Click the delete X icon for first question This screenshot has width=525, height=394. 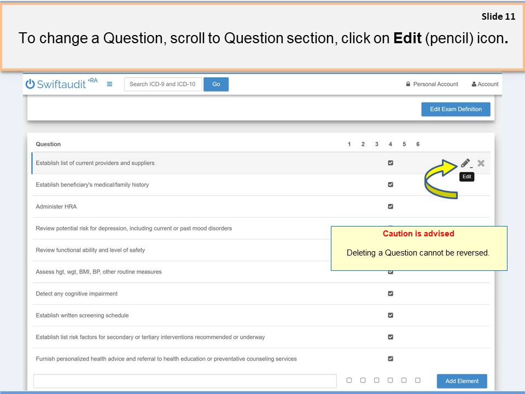tap(481, 163)
